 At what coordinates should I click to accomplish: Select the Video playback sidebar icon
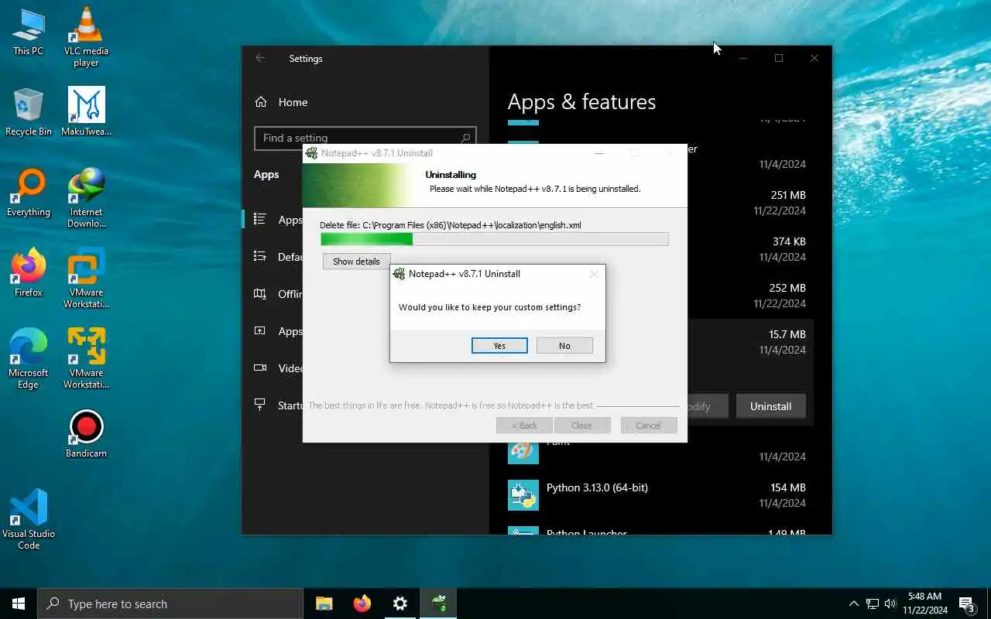(260, 368)
